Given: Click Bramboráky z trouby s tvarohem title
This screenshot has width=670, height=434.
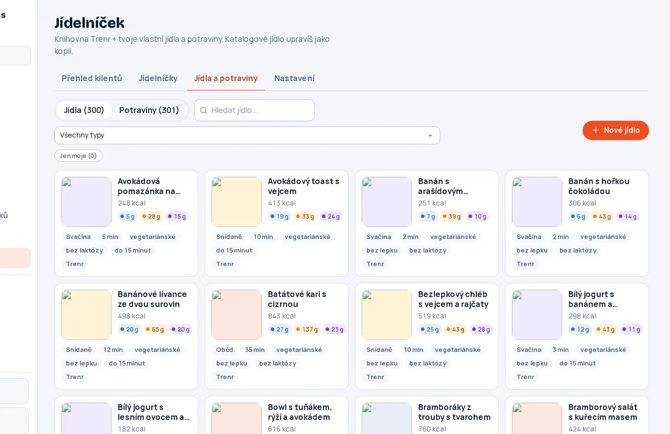Looking at the screenshot, I should pyautogui.click(x=454, y=412).
